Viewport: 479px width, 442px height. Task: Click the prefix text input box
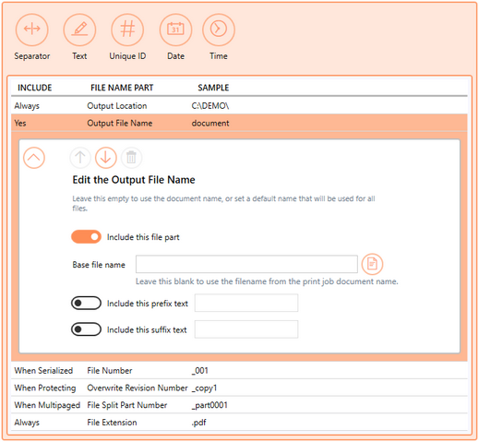tap(246, 303)
